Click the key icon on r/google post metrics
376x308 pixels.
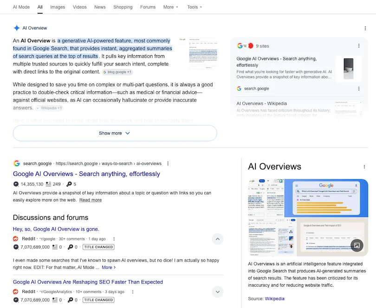(70, 247)
